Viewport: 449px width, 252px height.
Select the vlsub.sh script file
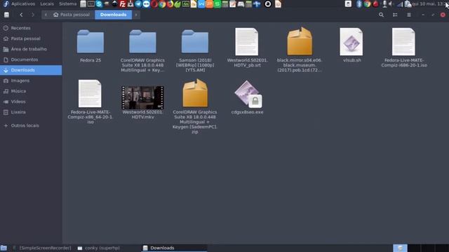click(351, 42)
